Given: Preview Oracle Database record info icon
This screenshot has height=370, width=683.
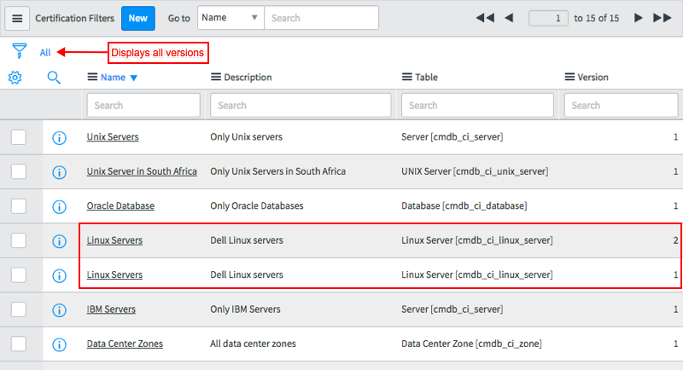Looking at the screenshot, I should (59, 206).
